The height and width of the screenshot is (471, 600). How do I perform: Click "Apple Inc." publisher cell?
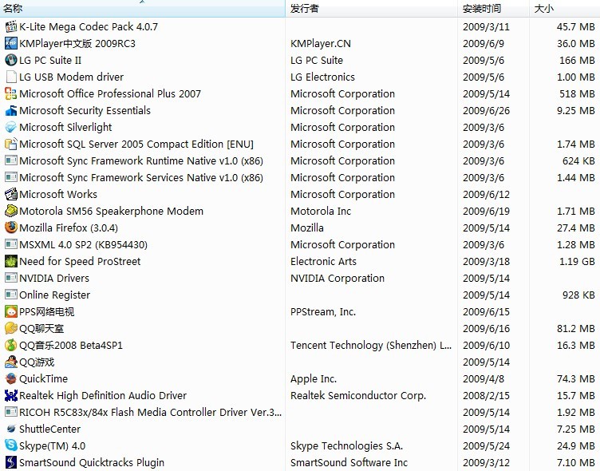pos(314,378)
